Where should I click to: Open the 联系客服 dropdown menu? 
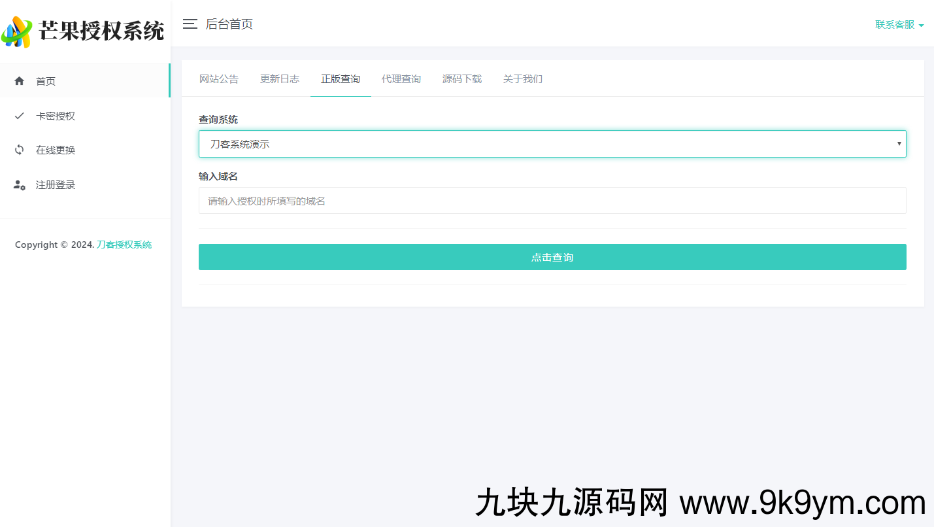(x=899, y=25)
